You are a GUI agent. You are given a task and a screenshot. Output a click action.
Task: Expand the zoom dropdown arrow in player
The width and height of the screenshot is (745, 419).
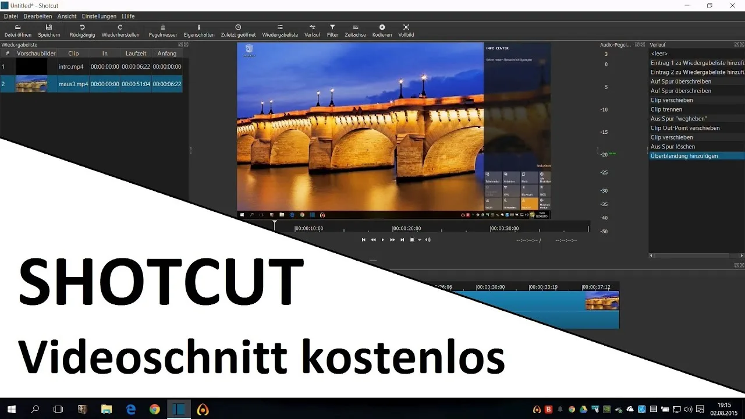[x=419, y=240]
